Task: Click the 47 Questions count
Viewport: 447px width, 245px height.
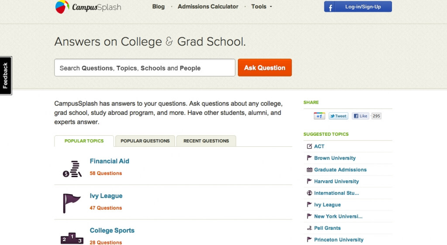Action: pyautogui.click(x=106, y=208)
